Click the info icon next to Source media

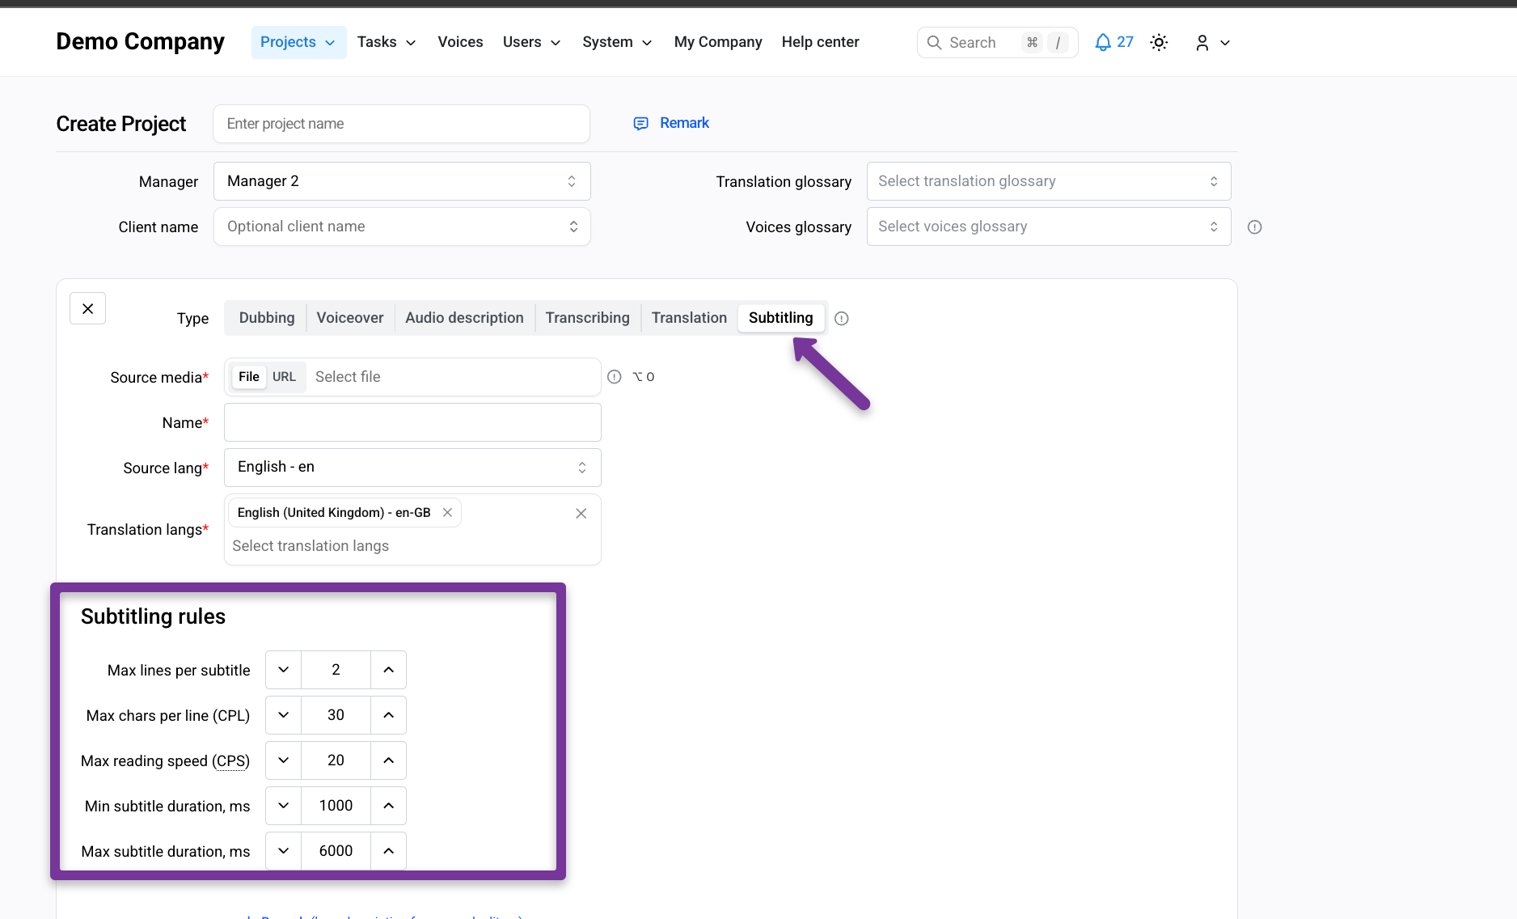pos(614,377)
